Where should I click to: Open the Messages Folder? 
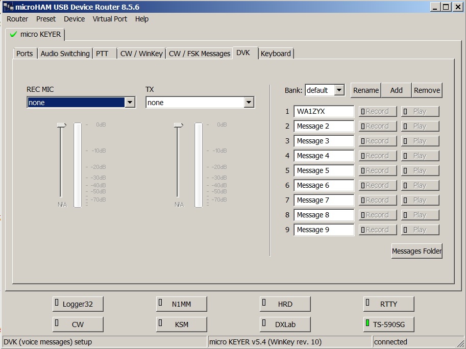click(x=416, y=251)
